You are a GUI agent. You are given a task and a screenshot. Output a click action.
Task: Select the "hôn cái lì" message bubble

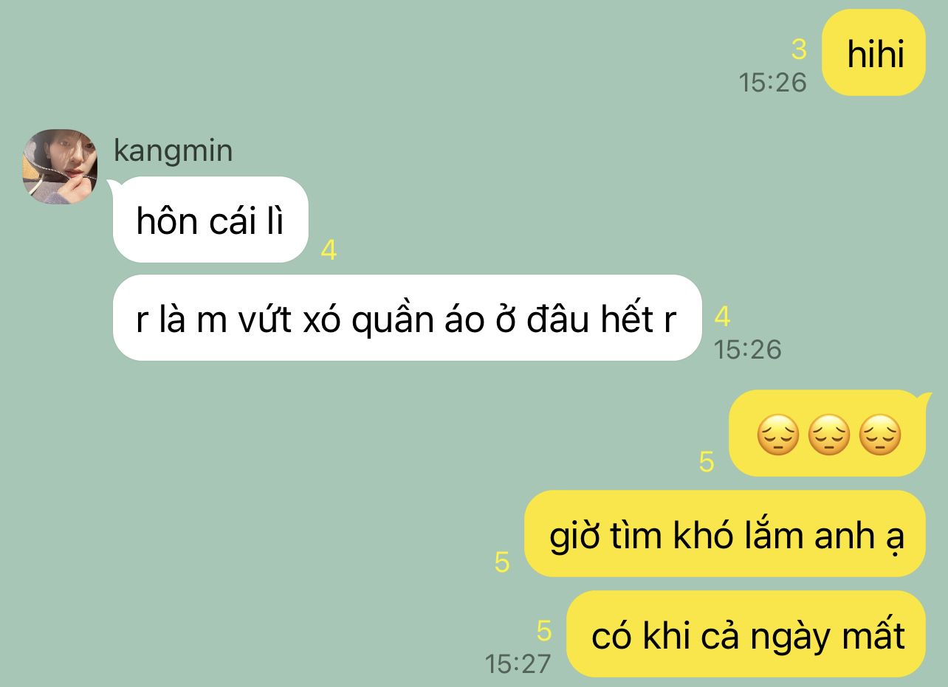pos(210,219)
